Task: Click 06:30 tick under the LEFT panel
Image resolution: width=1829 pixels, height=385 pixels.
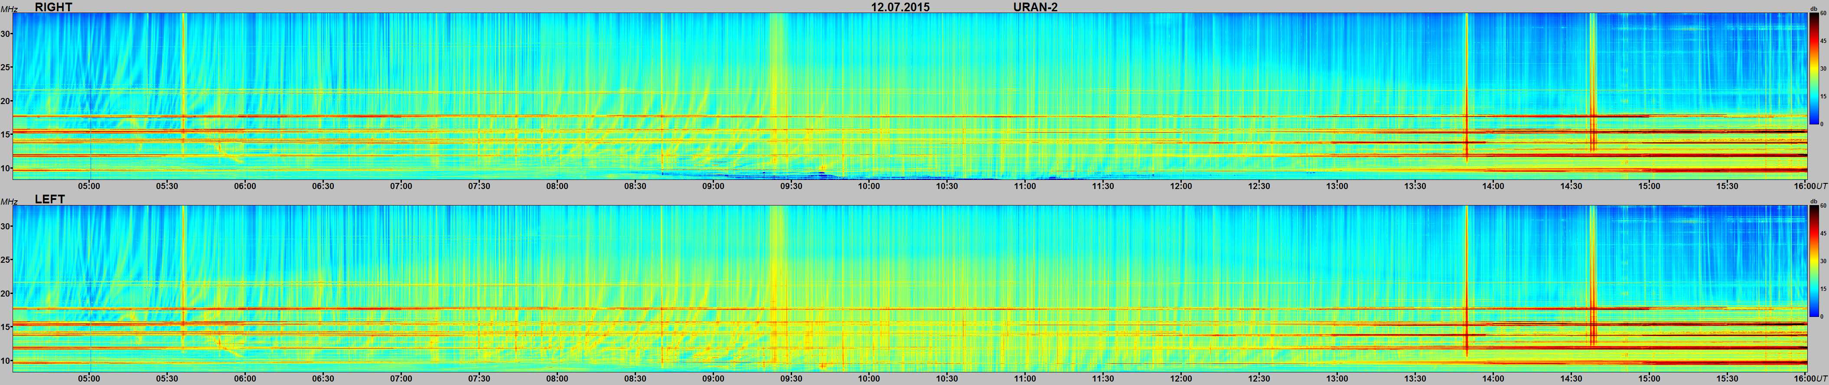Action: 323,378
